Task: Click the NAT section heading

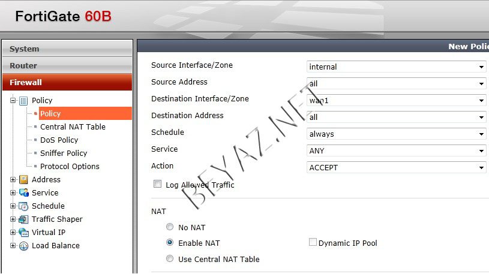Action: pyautogui.click(x=158, y=211)
